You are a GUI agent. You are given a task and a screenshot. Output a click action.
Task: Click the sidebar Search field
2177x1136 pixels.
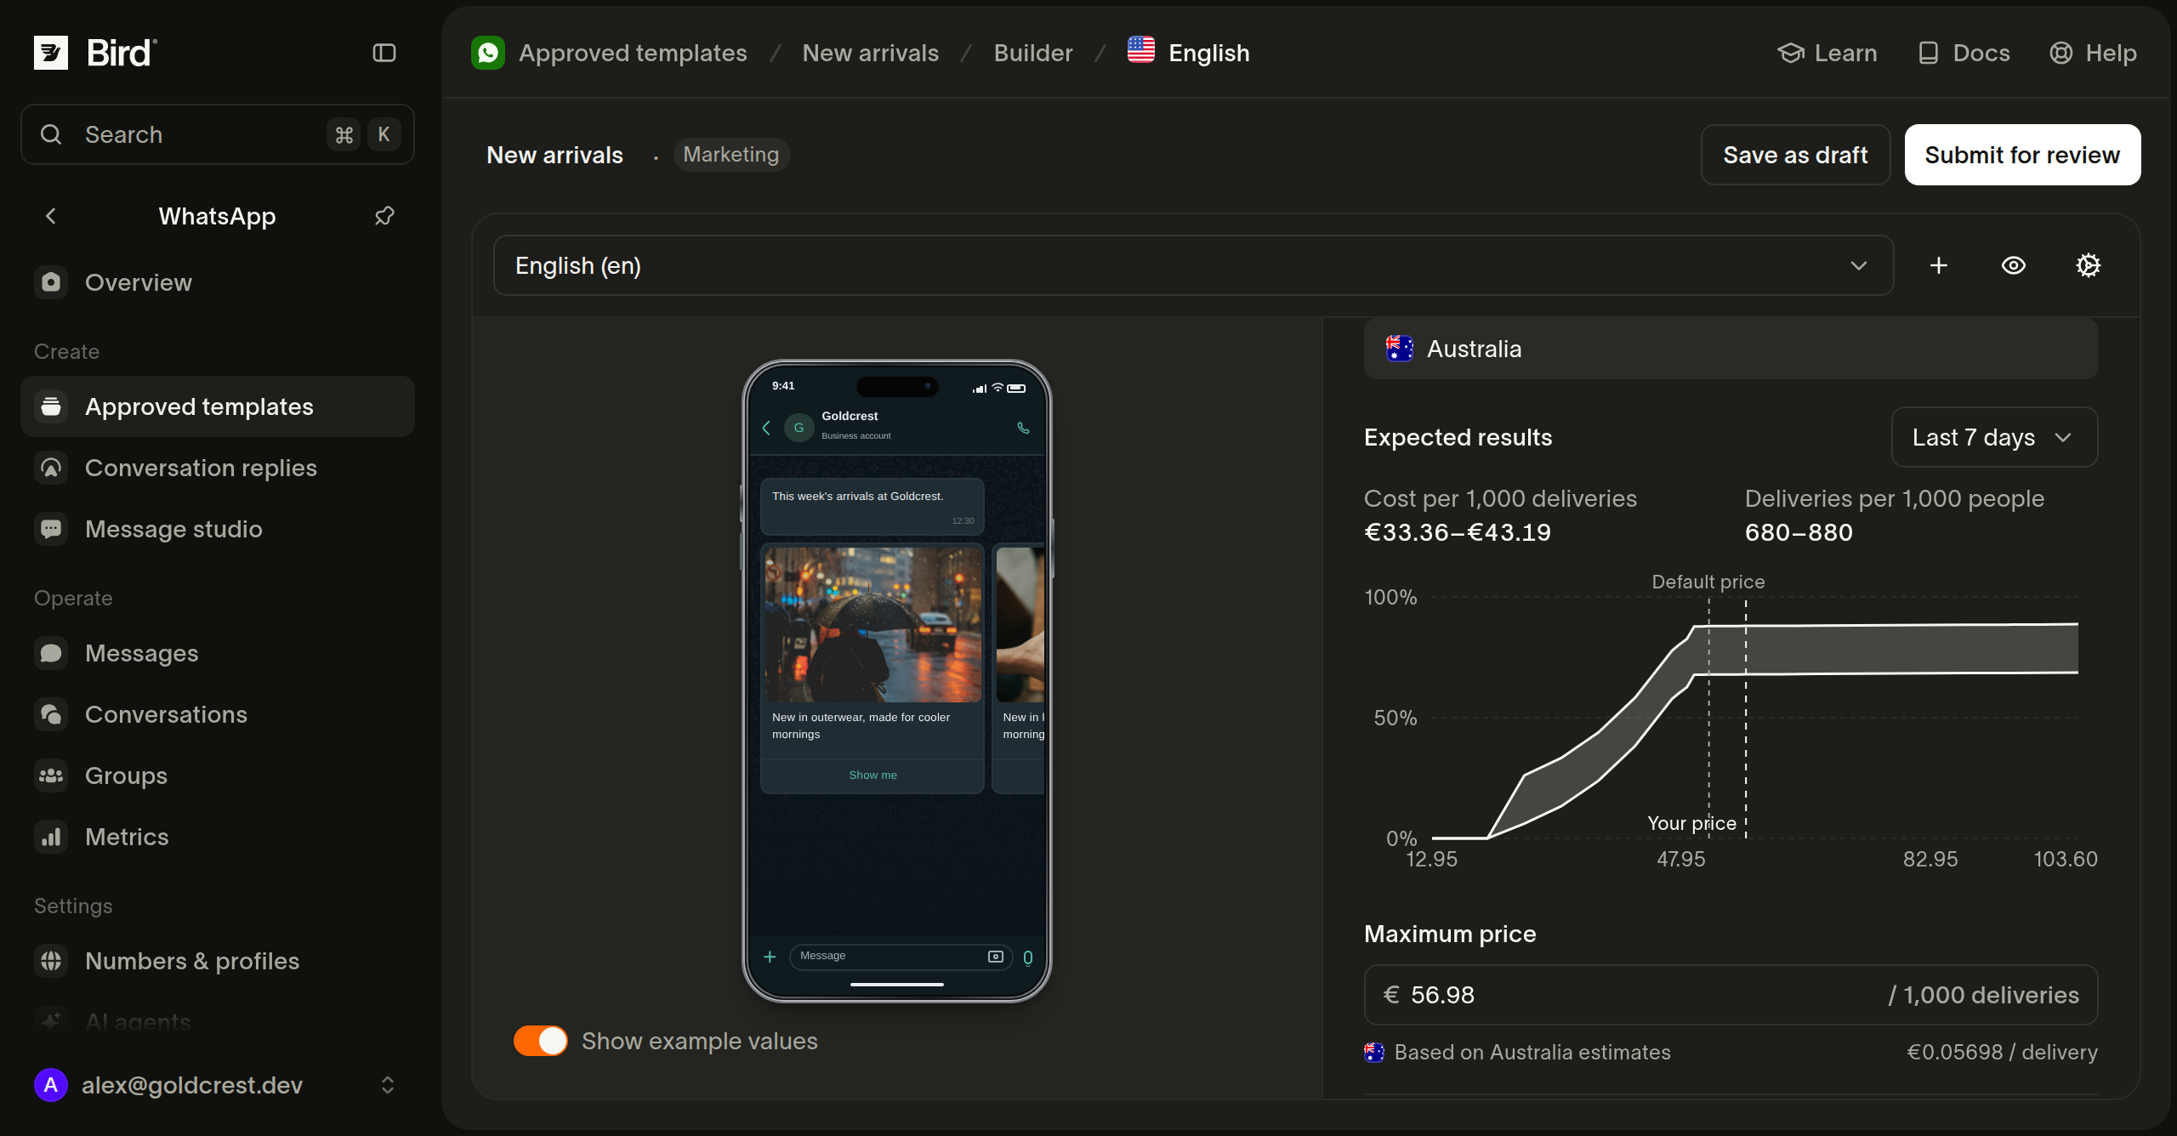tap(218, 134)
